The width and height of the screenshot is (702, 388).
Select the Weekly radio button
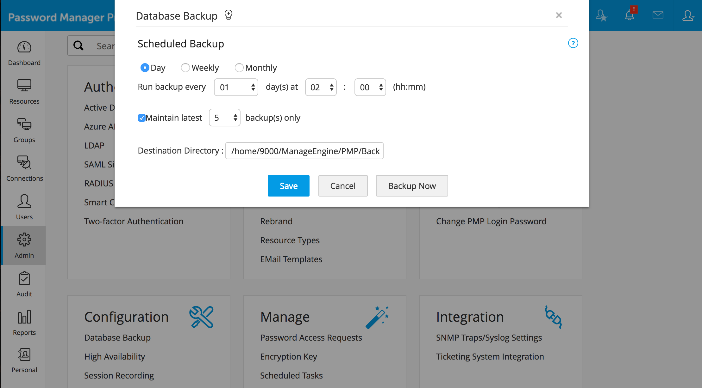pyautogui.click(x=185, y=68)
